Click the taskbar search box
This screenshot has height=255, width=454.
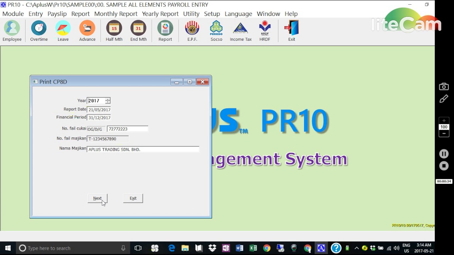click(x=73, y=248)
